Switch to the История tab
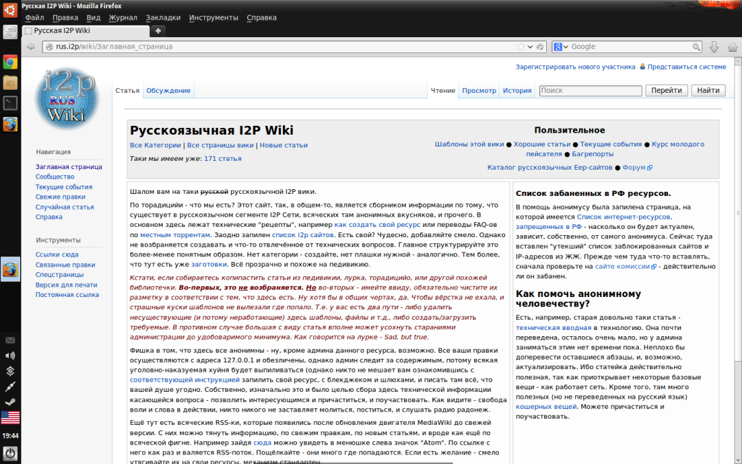 click(517, 91)
